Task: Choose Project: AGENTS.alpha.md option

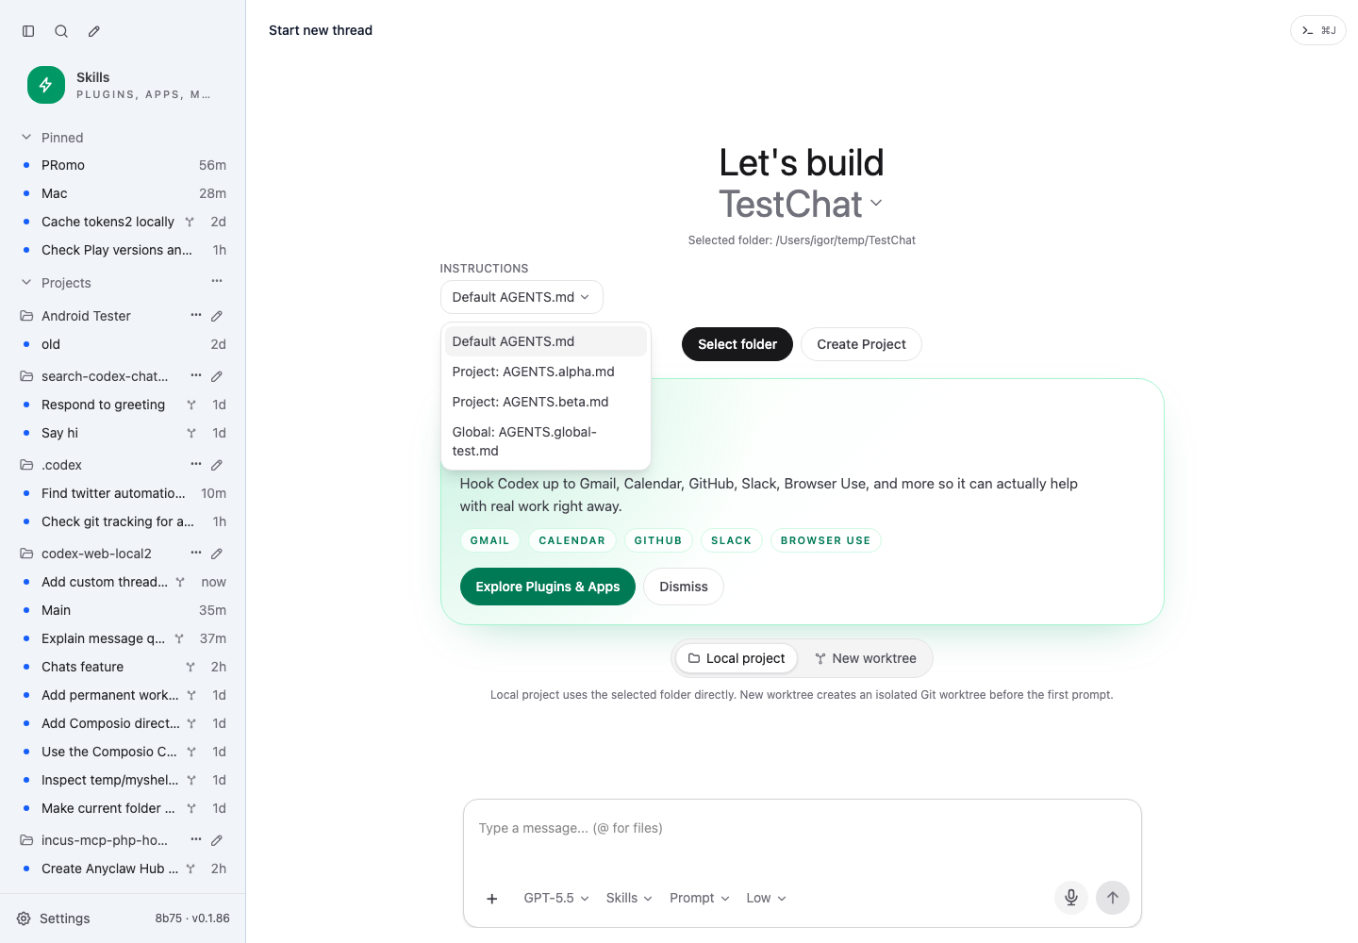Action: [x=546, y=372]
